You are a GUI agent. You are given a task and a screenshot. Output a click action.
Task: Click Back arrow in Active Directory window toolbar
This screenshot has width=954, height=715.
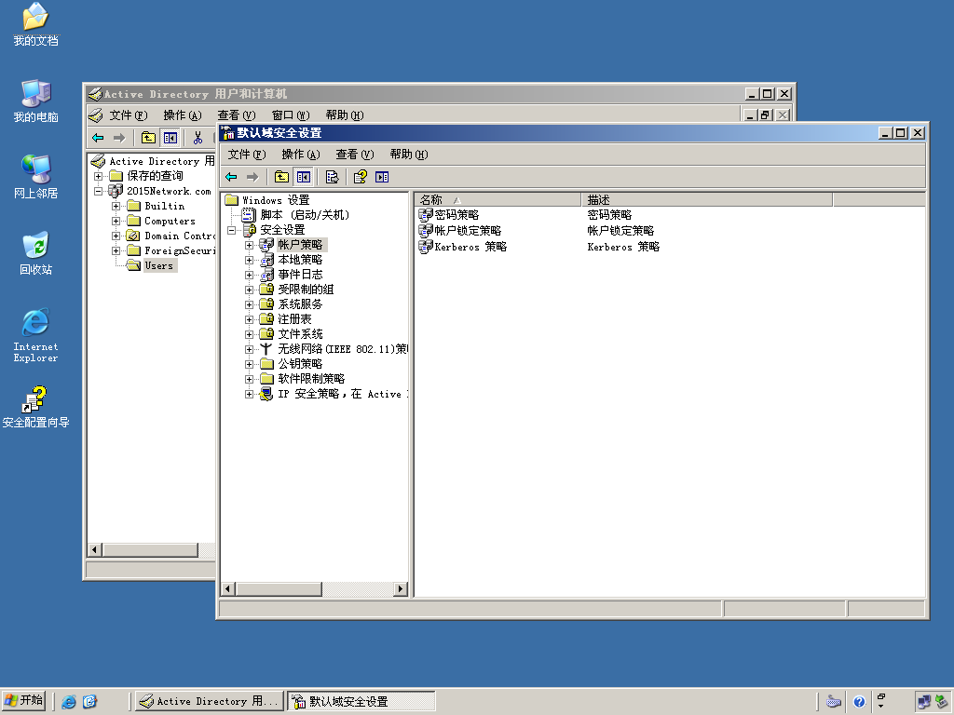click(x=98, y=138)
